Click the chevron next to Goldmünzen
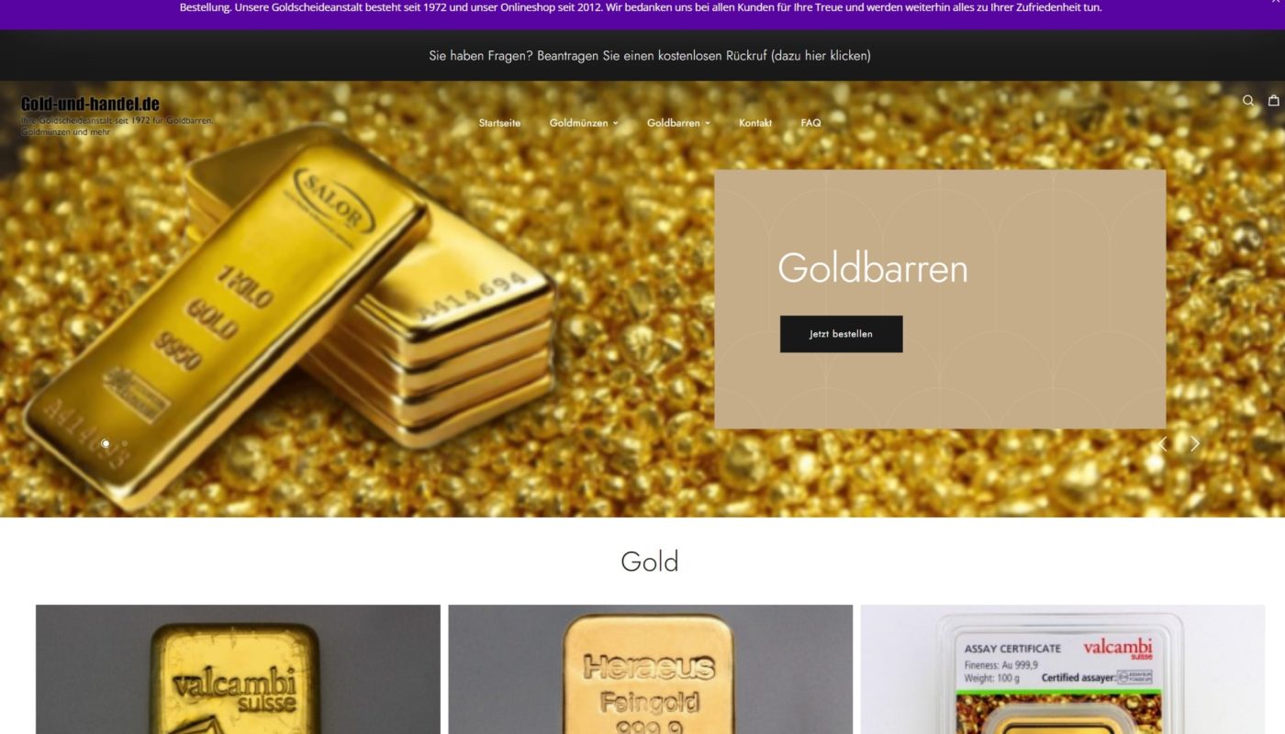This screenshot has height=734, width=1285. pos(616,123)
